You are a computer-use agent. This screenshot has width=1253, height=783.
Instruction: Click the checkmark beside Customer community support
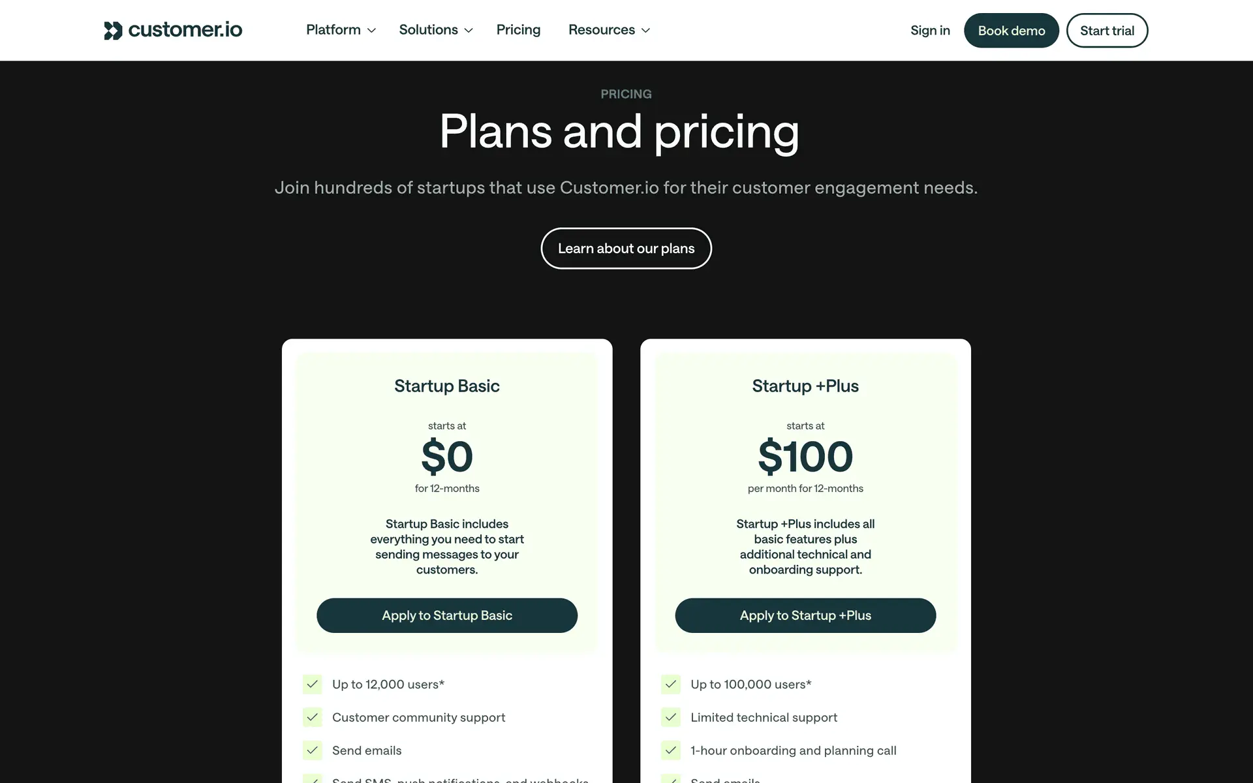[313, 717]
